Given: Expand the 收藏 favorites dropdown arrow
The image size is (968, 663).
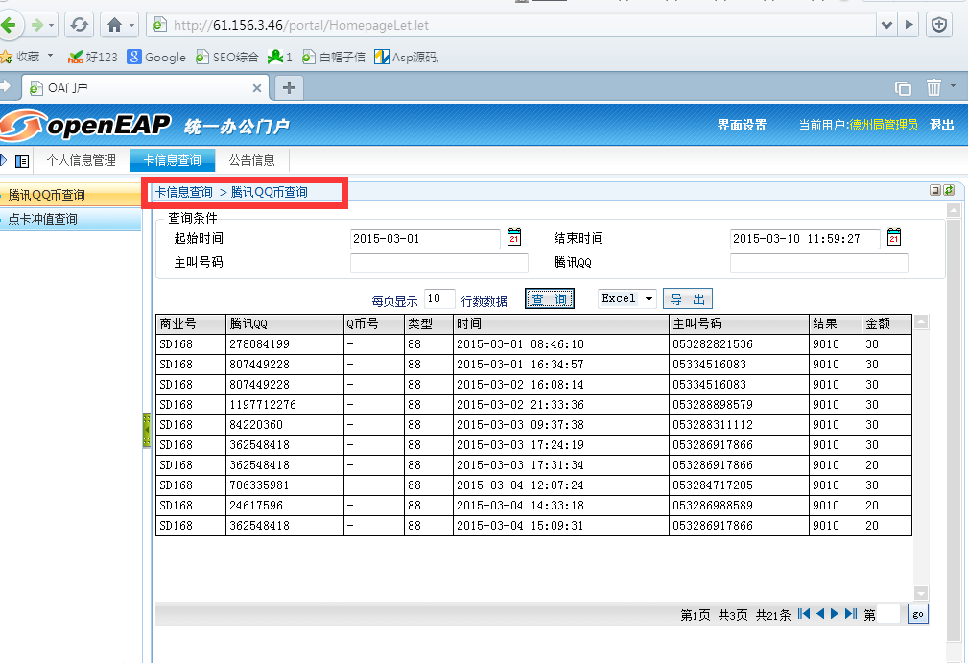Looking at the screenshot, I should pos(51,56).
